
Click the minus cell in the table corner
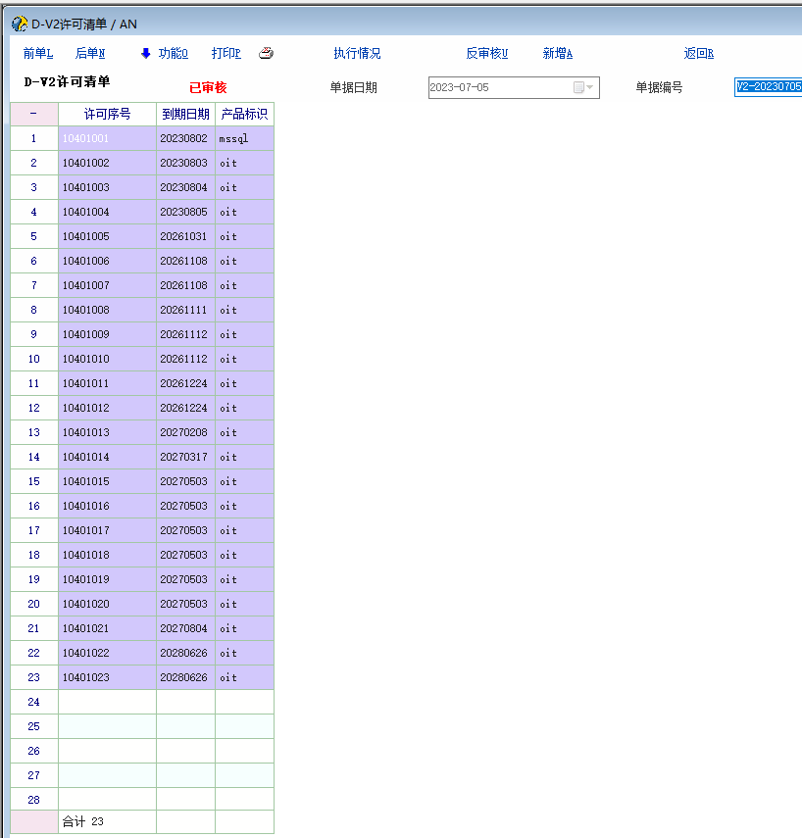pos(33,115)
